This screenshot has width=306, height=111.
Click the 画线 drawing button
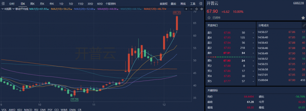tap(183, 4)
